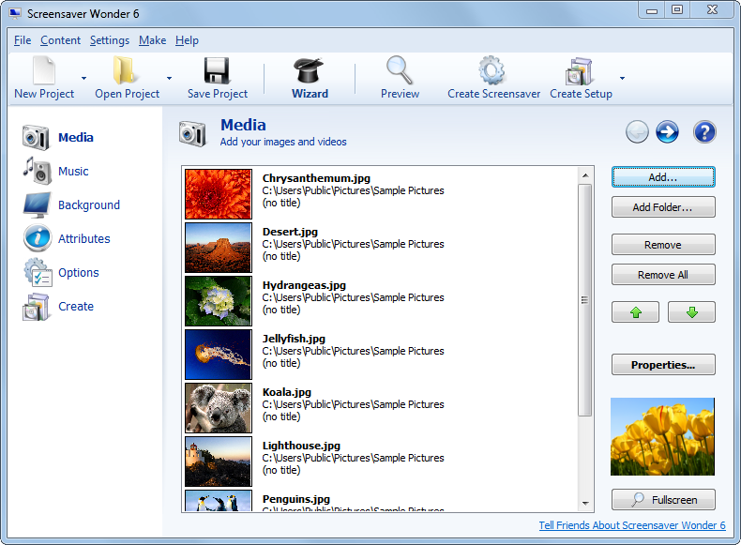Open the Make menu
This screenshot has width=741, height=545.
coord(152,40)
